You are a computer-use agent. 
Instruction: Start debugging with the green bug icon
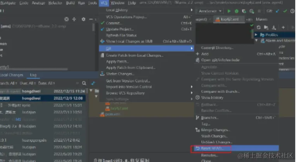pyautogui.click(x=237, y=11)
